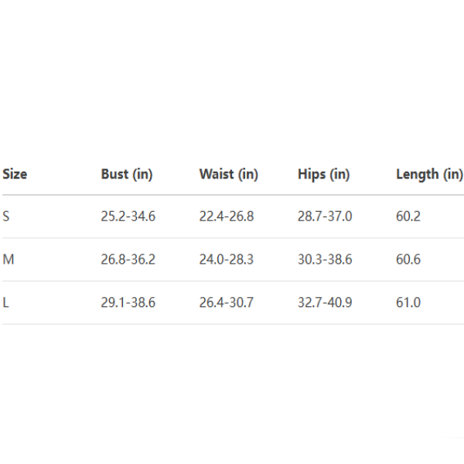Click bust value 25.2-34.6 for size S
Viewport: 464px width, 464px height.
coord(128,217)
